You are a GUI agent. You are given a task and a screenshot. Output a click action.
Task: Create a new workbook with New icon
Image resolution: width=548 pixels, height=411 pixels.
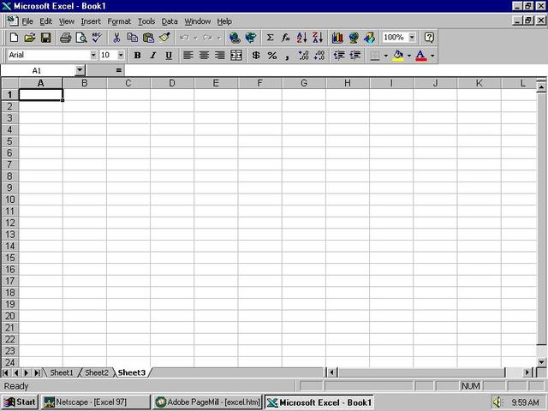point(14,38)
